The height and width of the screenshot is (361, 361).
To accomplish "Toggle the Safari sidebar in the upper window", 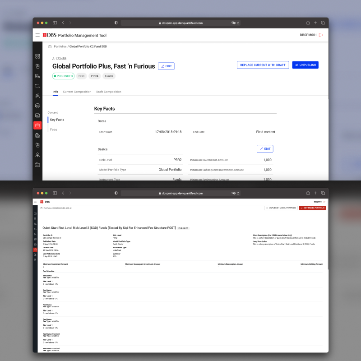I will pos(55,23).
